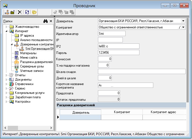Collapse the Доверенные контрагенты node arrow
This screenshot has width=192, height=139.
click(12, 44)
